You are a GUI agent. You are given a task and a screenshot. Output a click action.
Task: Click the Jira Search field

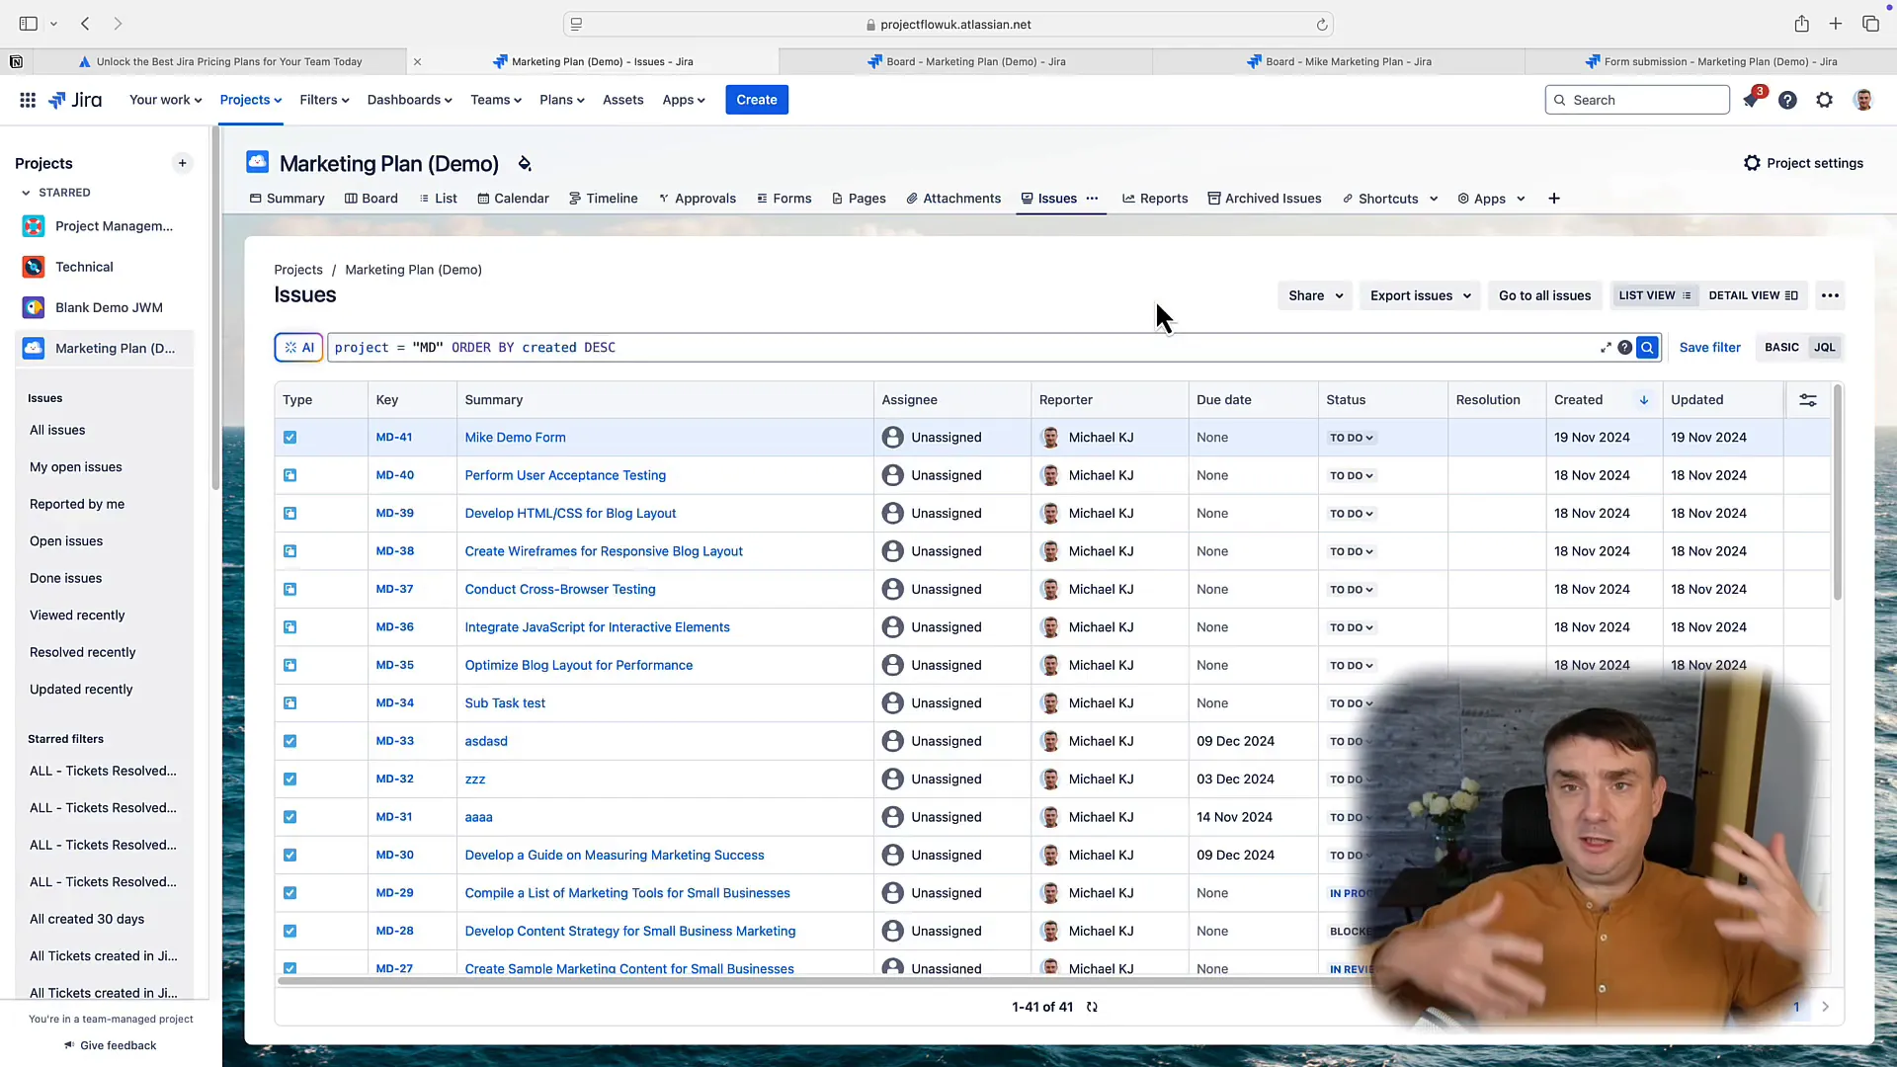(1637, 100)
